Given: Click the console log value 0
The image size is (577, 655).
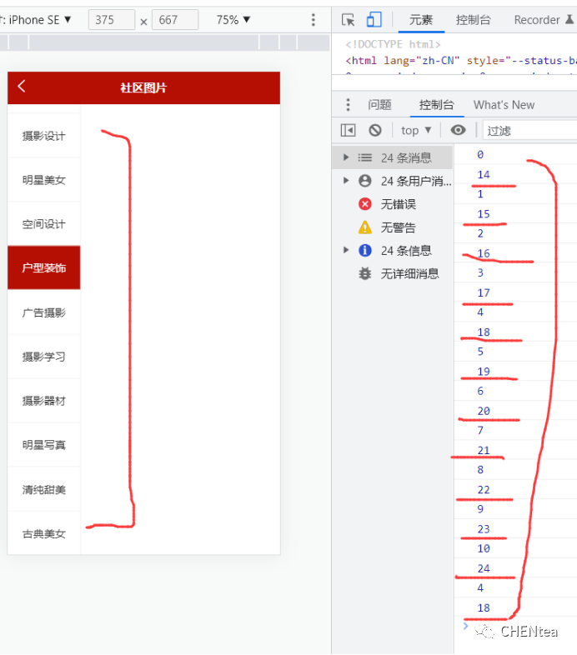Looking at the screenshot, I should [480, 154].
